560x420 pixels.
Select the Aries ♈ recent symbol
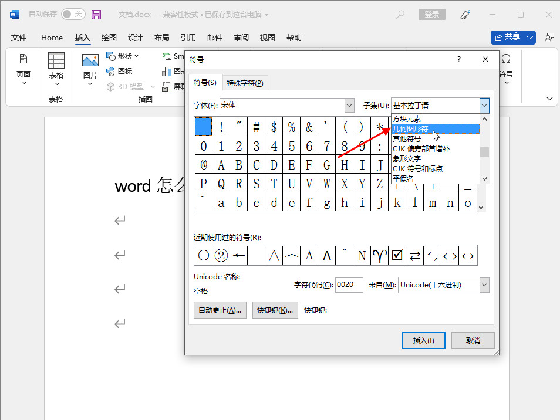[x=380, y=255]
